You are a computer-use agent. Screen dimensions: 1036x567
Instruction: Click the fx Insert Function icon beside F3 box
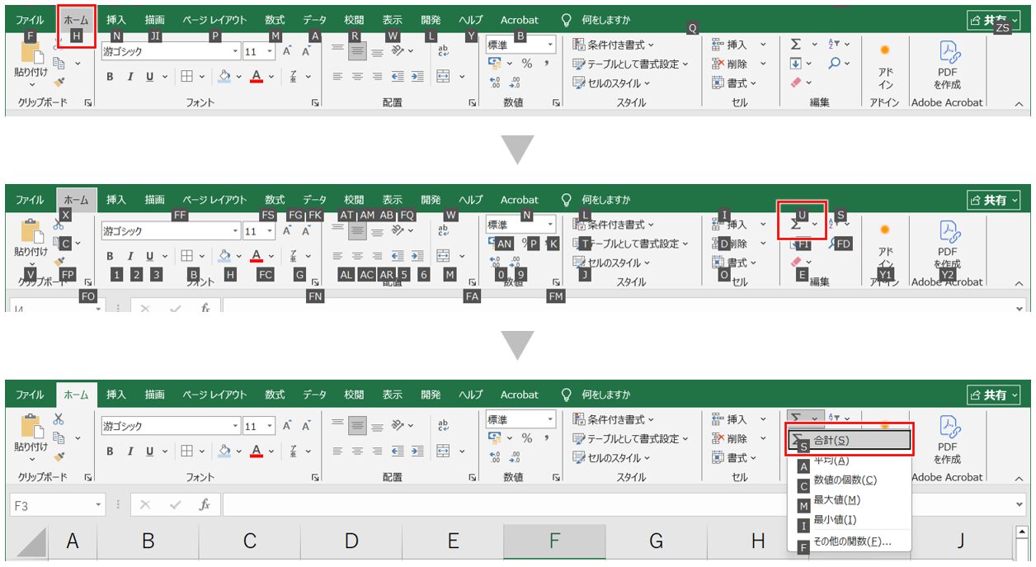[x=205, y=504]
